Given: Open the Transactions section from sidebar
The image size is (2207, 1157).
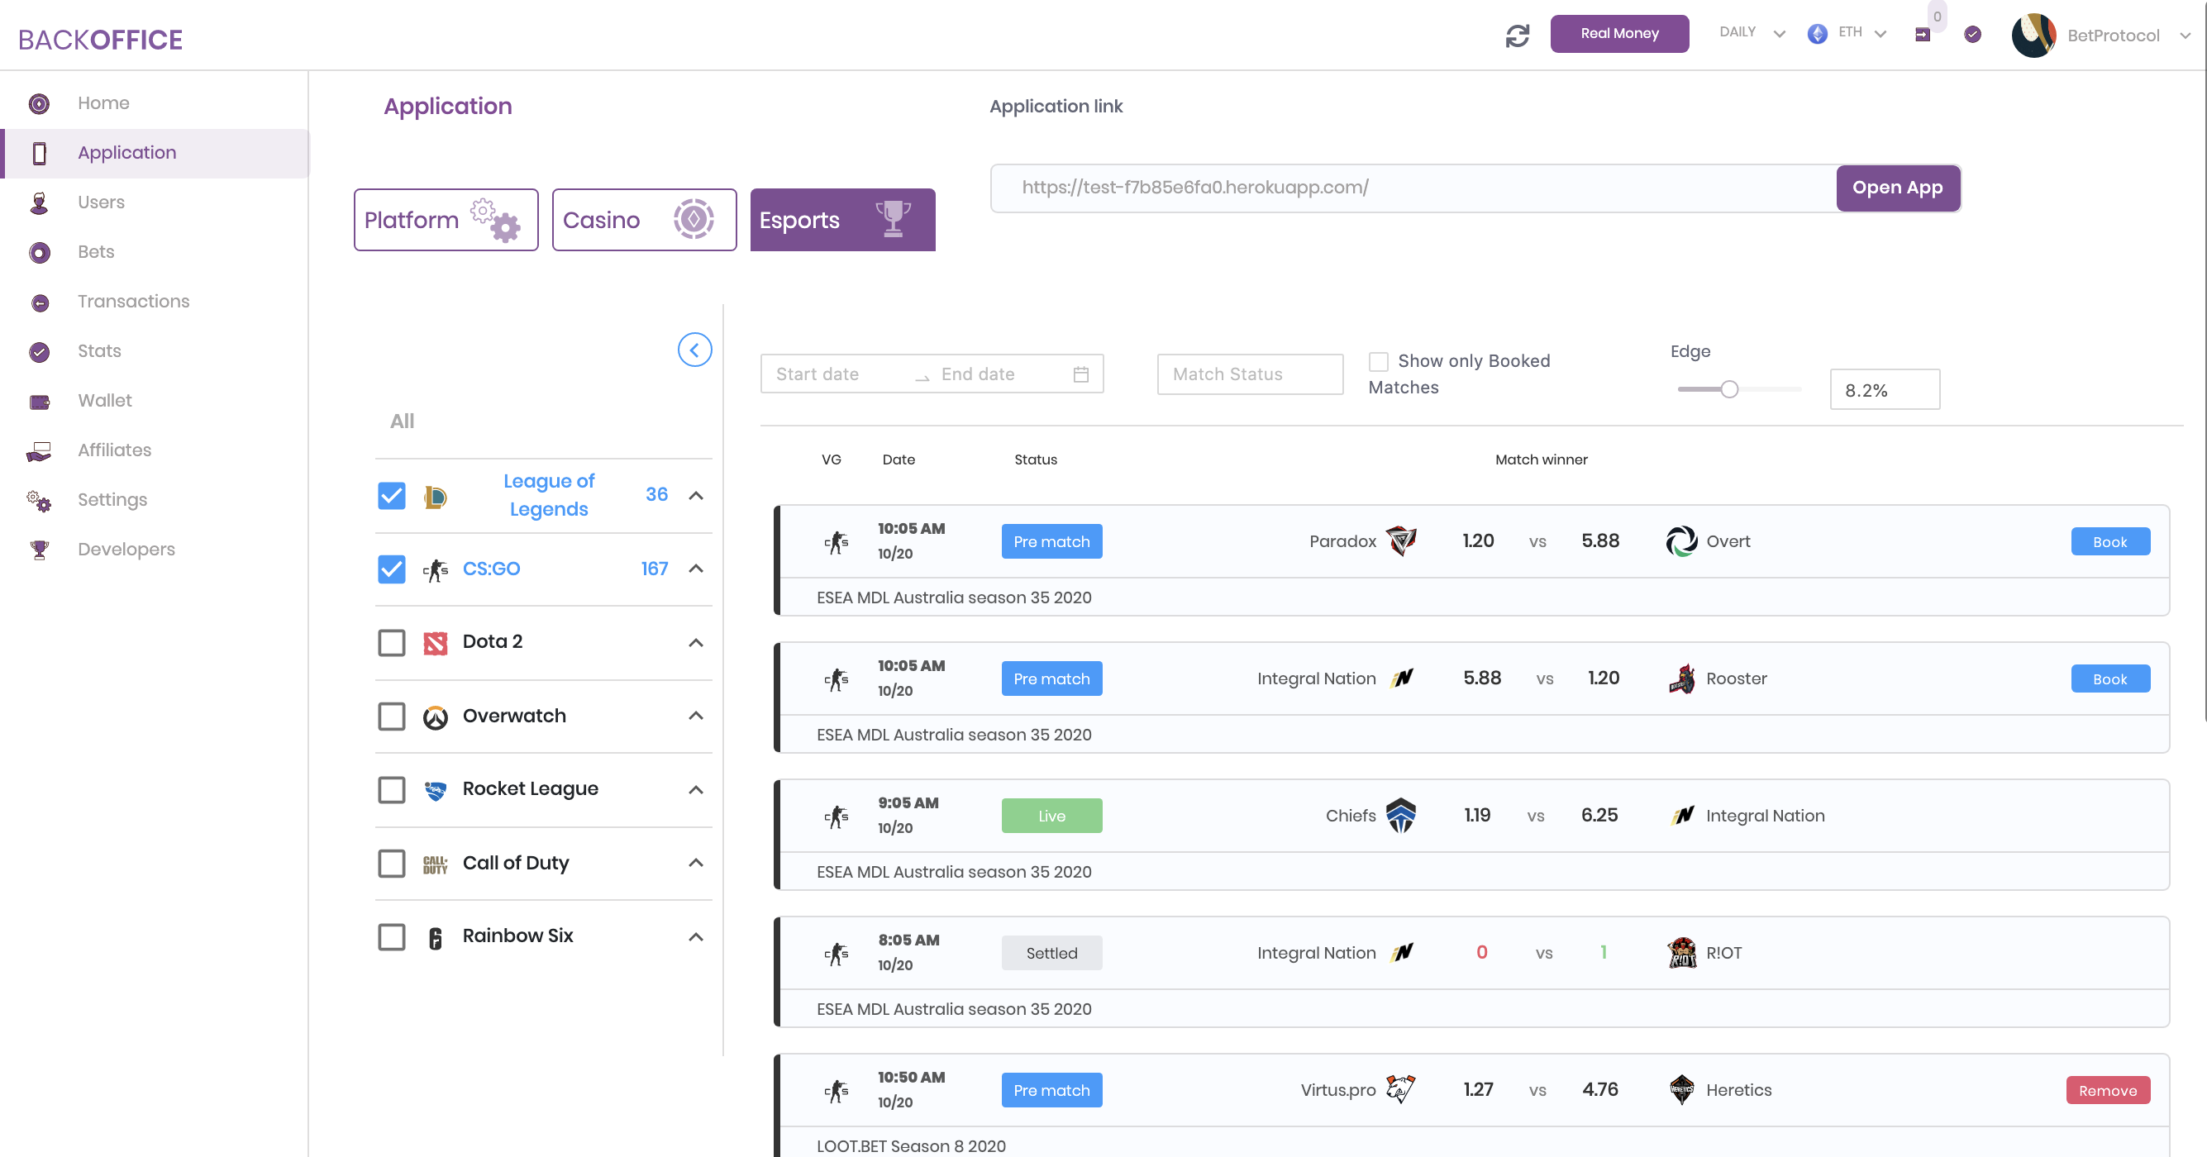Looking at the screenshot, I should [40, 302].
